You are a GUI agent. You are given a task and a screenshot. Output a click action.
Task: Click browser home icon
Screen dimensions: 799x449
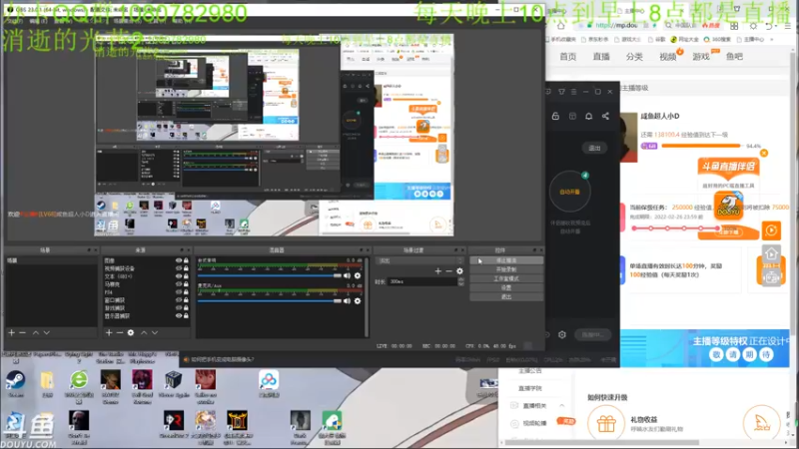(561, 26)
